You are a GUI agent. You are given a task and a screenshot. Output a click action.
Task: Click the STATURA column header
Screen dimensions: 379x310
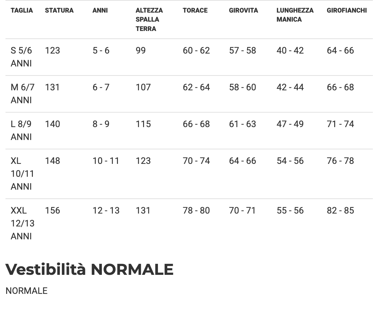59,10
